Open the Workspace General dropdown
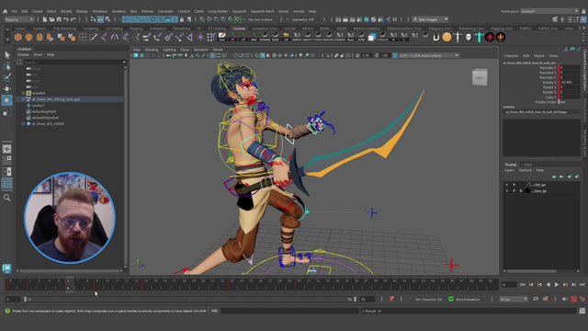588x331 pixels. (x=549, y=11)
